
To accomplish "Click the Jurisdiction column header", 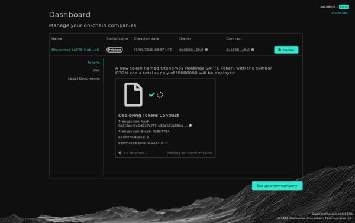I will (117, 38).
